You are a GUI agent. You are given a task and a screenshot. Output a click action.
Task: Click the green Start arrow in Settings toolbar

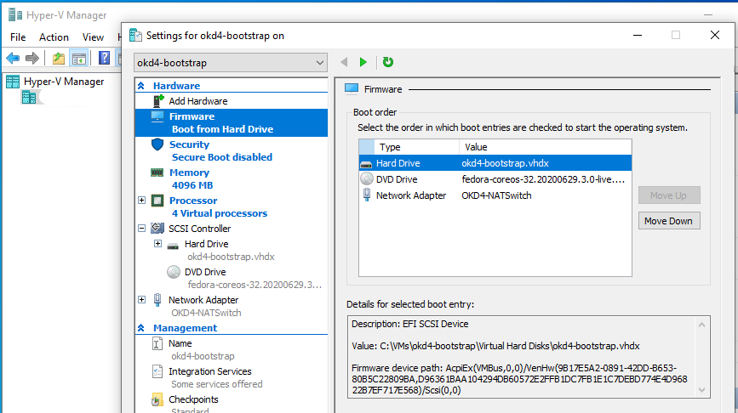(363, 62)
